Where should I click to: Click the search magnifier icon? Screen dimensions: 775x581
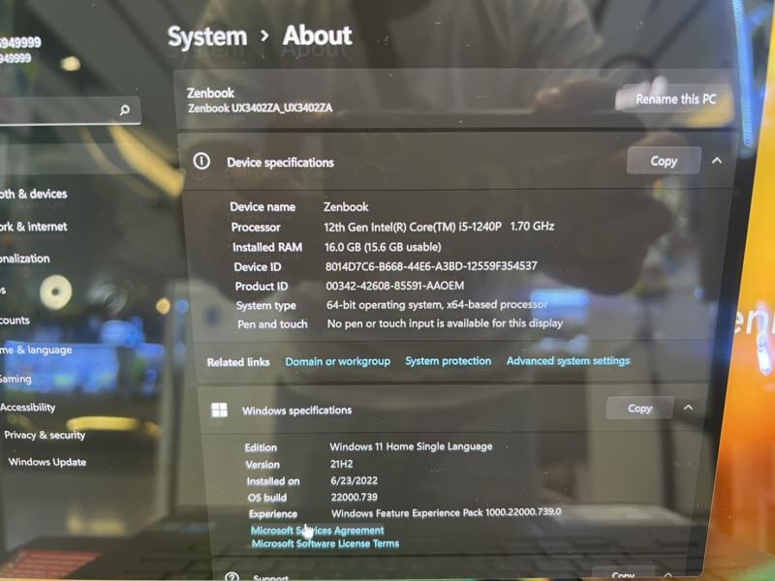(x=125, y=109)
